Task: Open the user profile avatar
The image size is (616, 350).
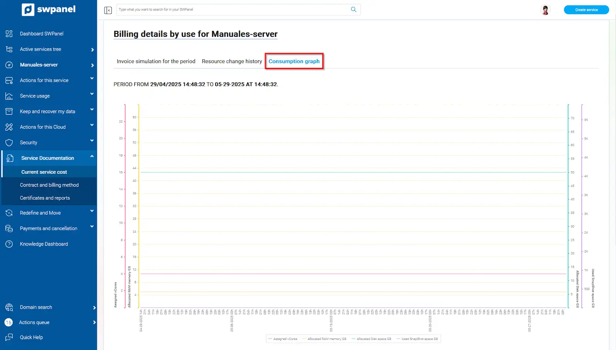Action: click(x=545, y=10)
